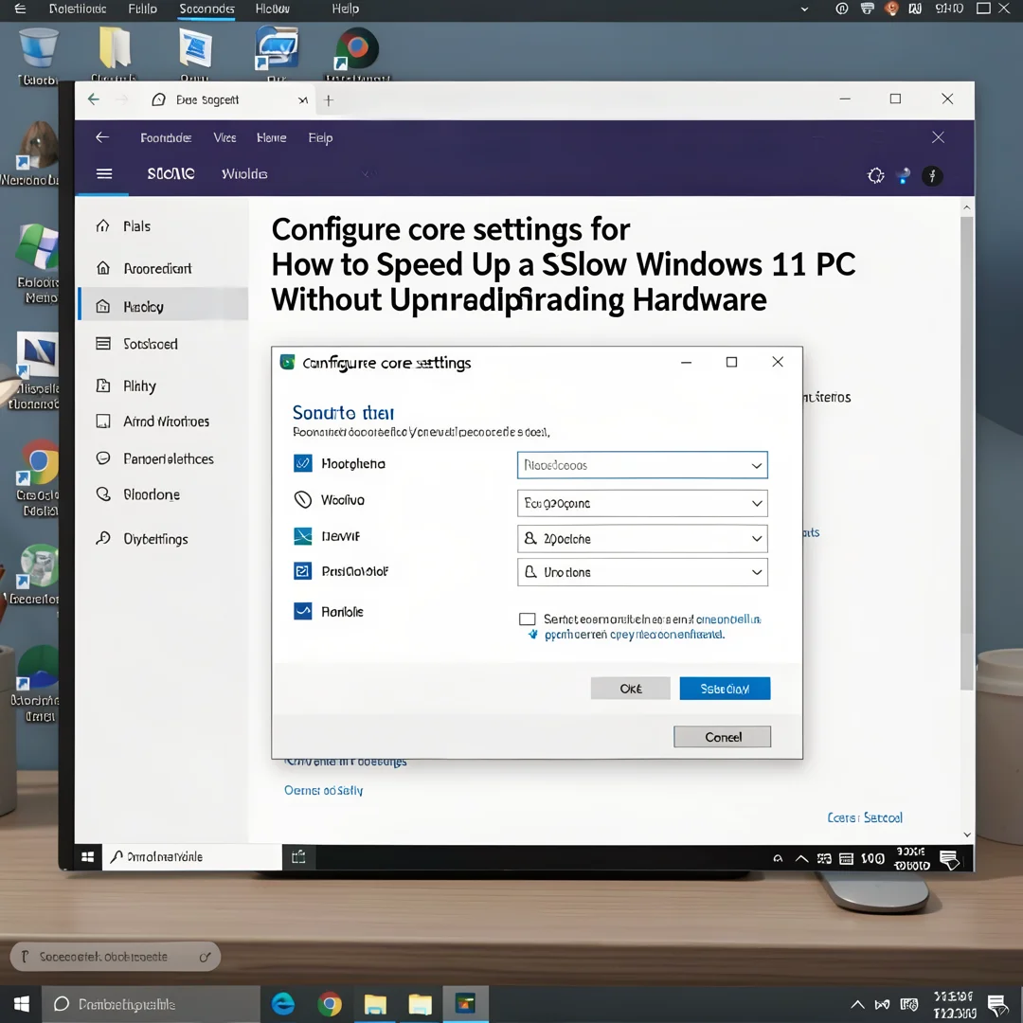1023x1023 pixels.
Task: Click the blue notification icon in purple header
Action: click(x=904, y=175)
